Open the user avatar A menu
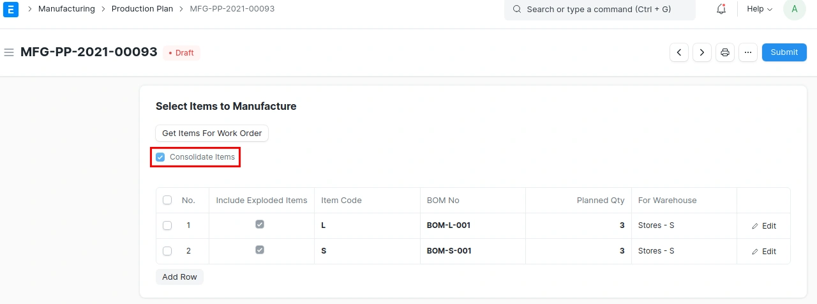This screenshot has width=817, height=304. pos(794,9)
